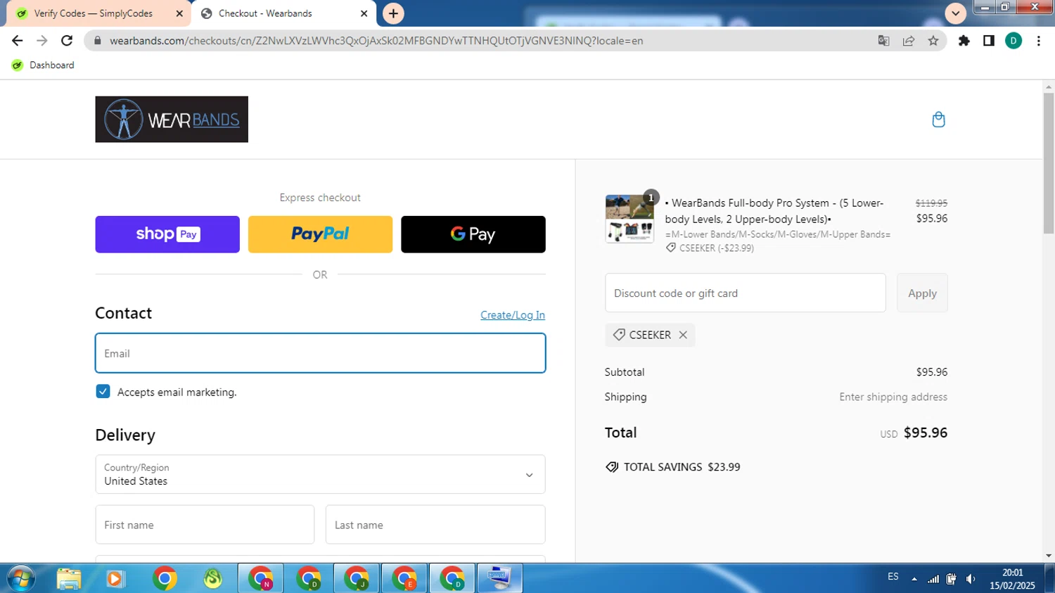This screenshot has width=1055, height=593.
Task: Click the network signal tray icon
Action: (x=933, y=579)
